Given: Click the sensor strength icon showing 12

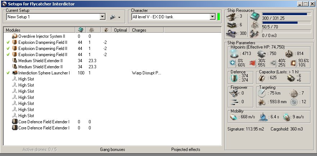Looking at the screenshot, I should point(294,102).
